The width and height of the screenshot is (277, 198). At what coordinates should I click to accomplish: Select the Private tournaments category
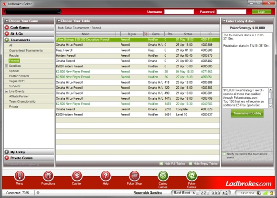13,106
